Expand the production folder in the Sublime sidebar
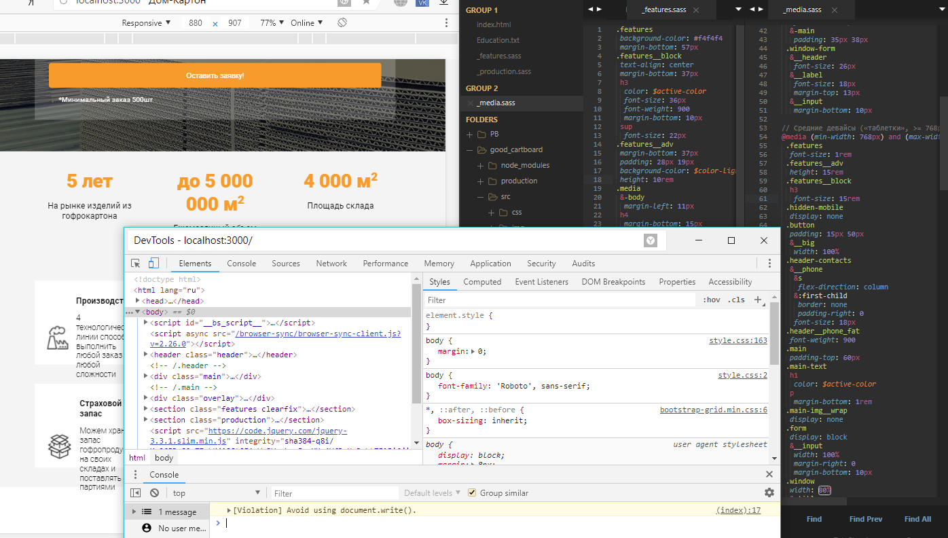Viewport: 948px width, 538px height. [481, 181]
